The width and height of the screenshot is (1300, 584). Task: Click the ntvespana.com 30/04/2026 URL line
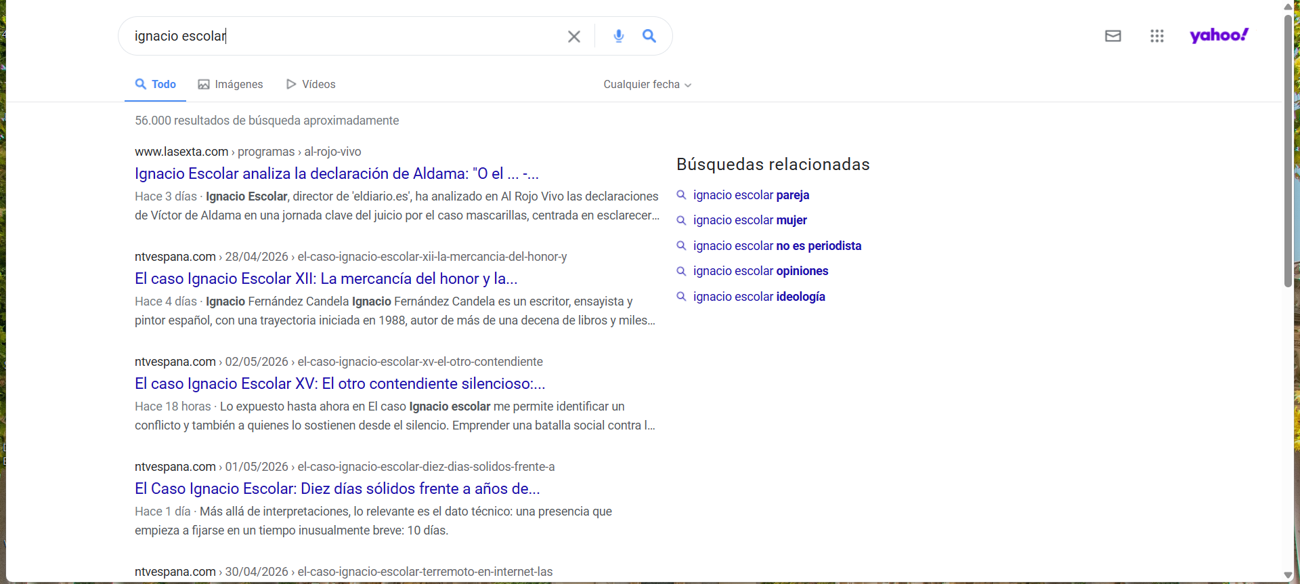pyautogui.click(x=343, y=572)
